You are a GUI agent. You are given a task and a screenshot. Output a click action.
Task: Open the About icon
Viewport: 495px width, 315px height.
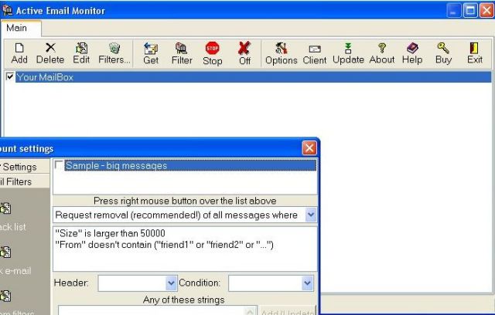[382, 48]
